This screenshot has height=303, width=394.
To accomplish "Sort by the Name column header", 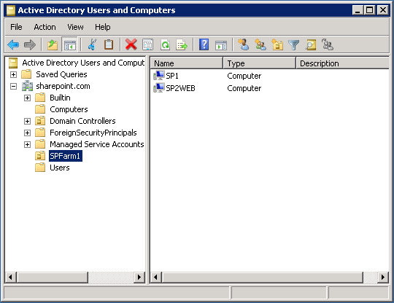I will point(187,63).
